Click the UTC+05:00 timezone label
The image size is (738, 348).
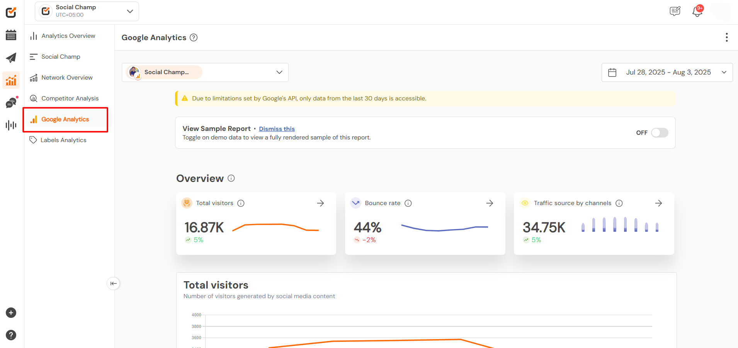(70, 15)
